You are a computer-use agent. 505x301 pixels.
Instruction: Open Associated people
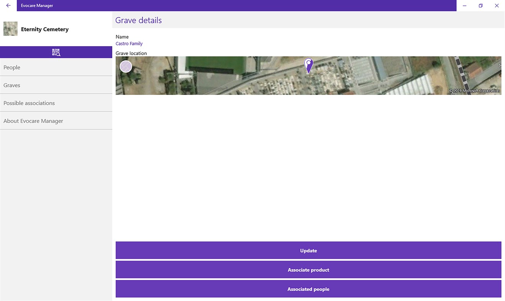click(x=308, y=289)
